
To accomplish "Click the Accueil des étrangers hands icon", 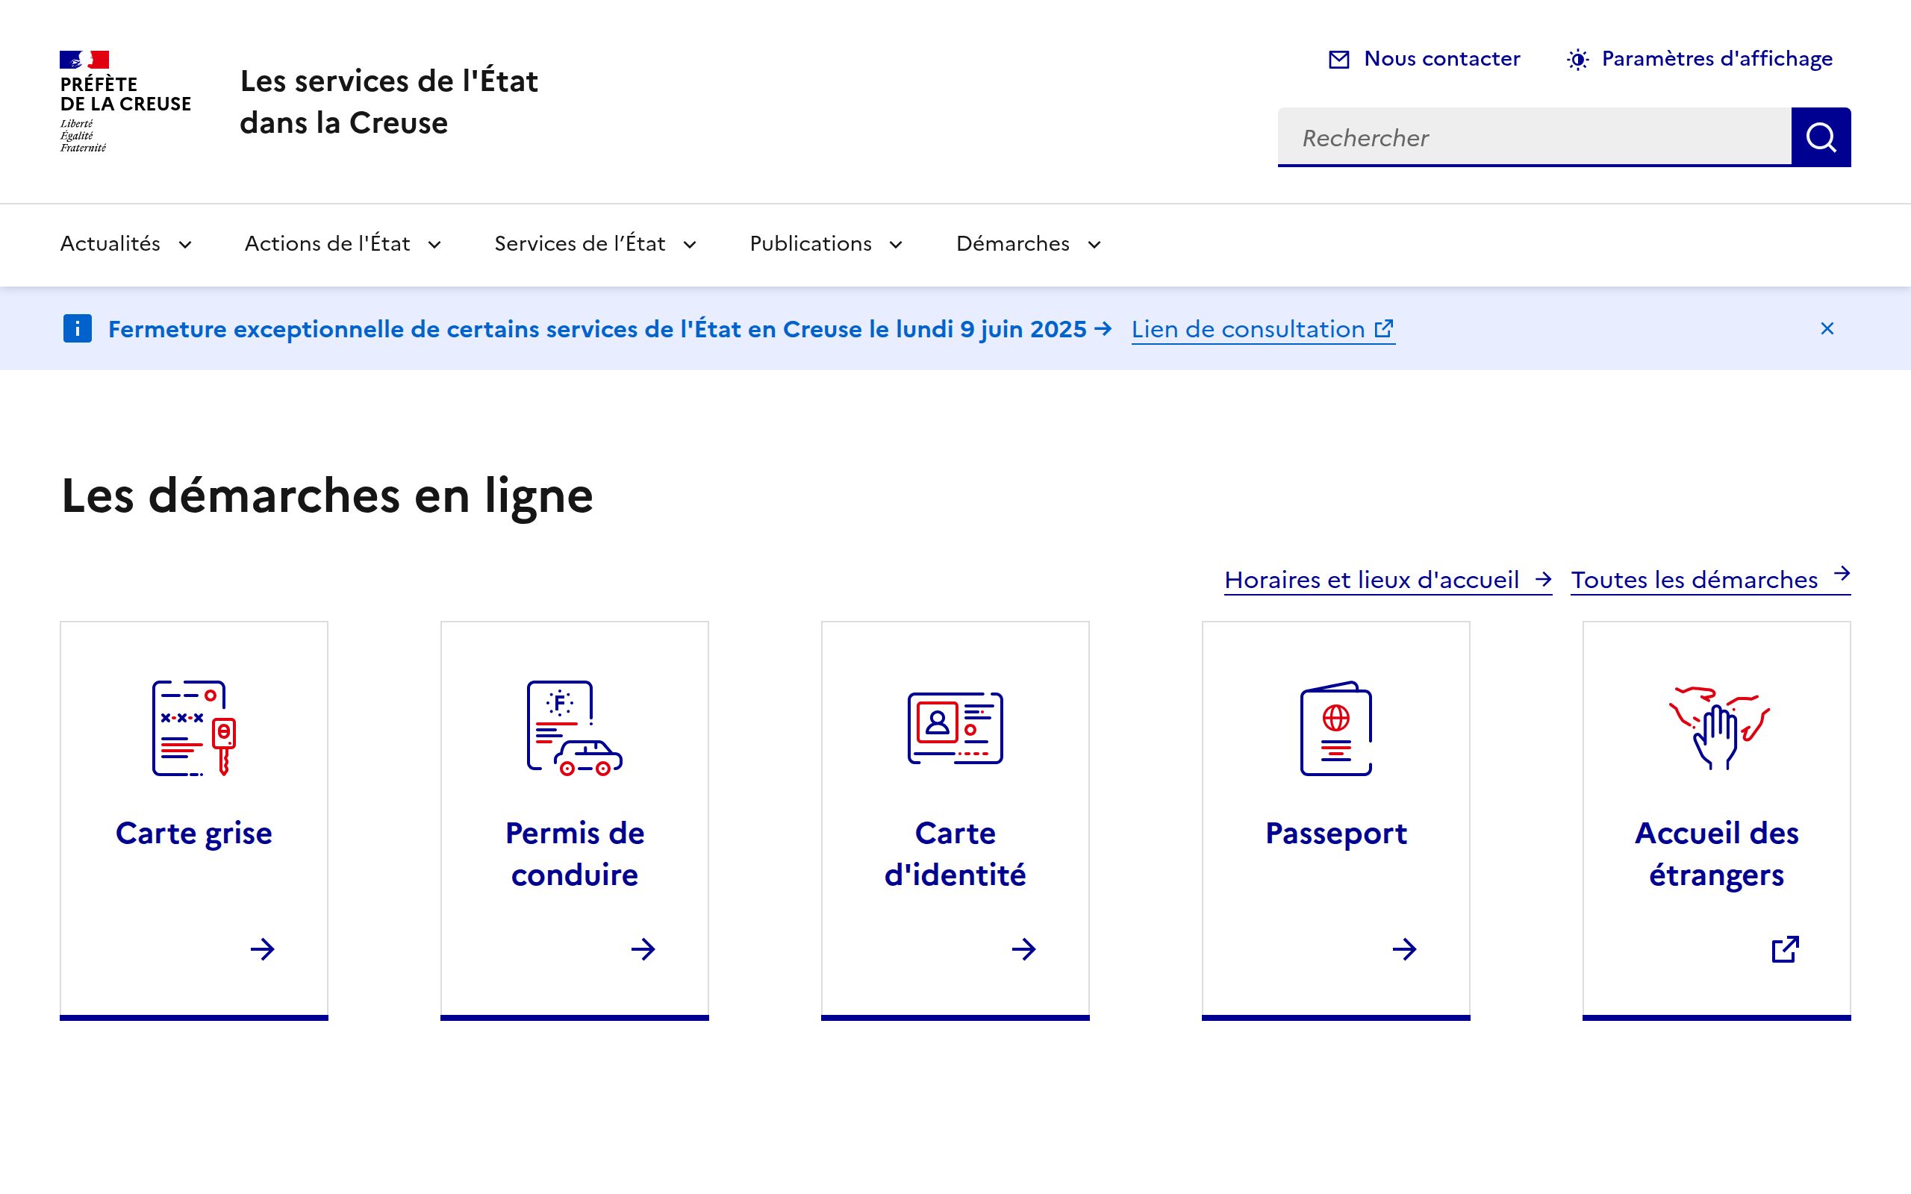I will [1718, 728].
